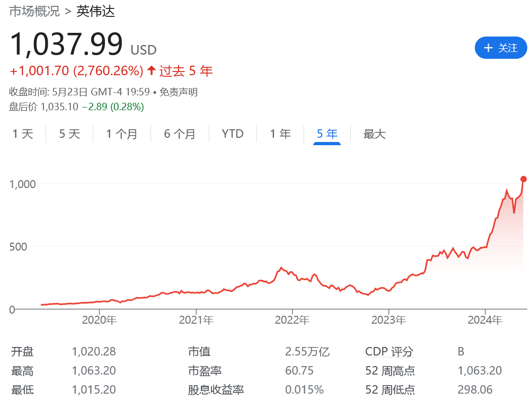Screen dimensions: 531x409
Task: Click the 52 周低点 value 298.06
Action: click(475, 390)
